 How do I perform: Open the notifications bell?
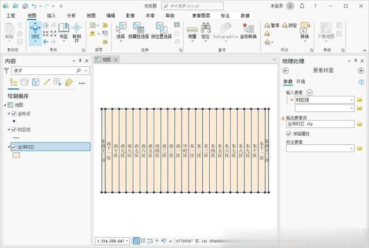tap(302, 6)
